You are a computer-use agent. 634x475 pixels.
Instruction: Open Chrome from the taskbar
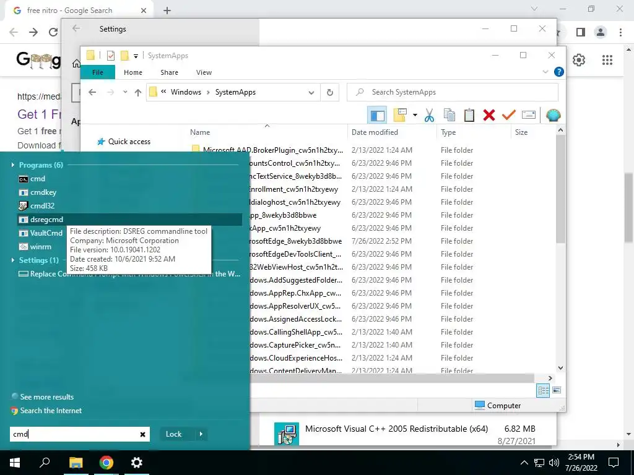(106, 463)
